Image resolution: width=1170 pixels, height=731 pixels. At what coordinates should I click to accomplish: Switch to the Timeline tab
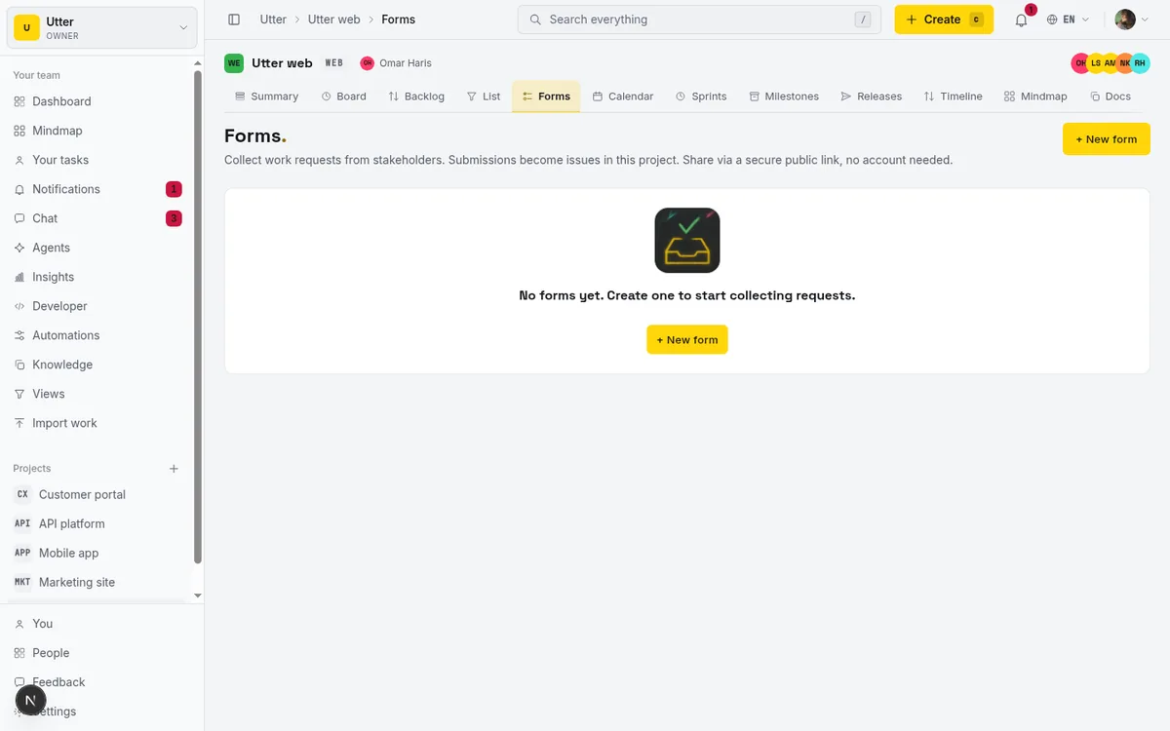coord(953,96)
